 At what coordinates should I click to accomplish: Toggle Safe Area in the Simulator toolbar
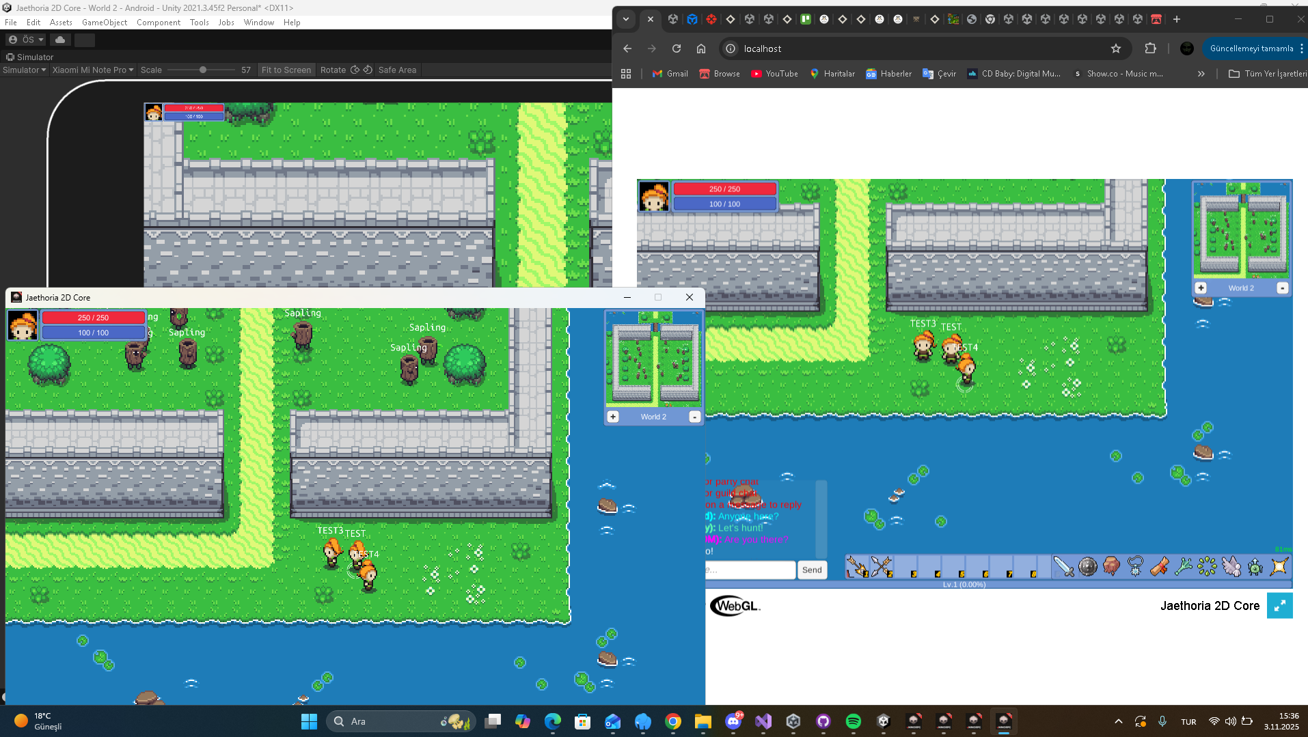tap(397, 70)
